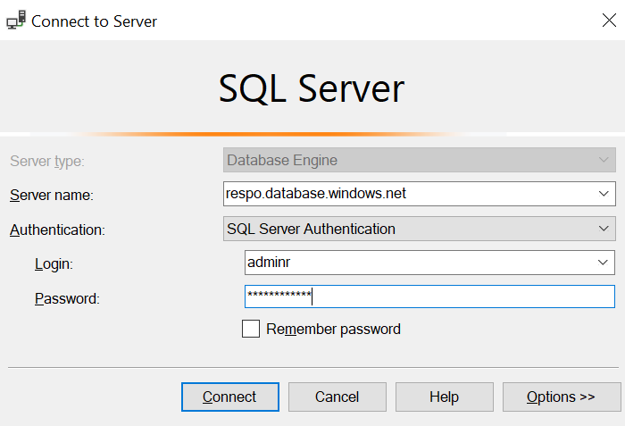
Task: Open the Authentication dropdown arrow
Action: pos(604,230)
